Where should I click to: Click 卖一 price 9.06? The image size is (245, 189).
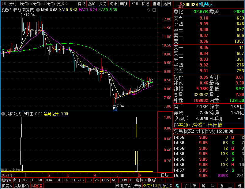click(x=204, y=41)
